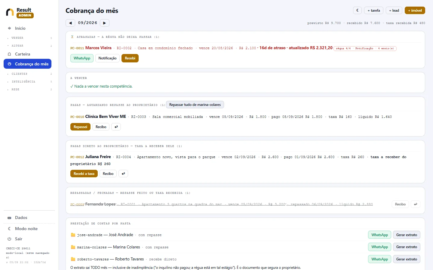The image size is (433, 270).
Task: Expand the REDE sidebar group
Action: (x=29, y=89)
